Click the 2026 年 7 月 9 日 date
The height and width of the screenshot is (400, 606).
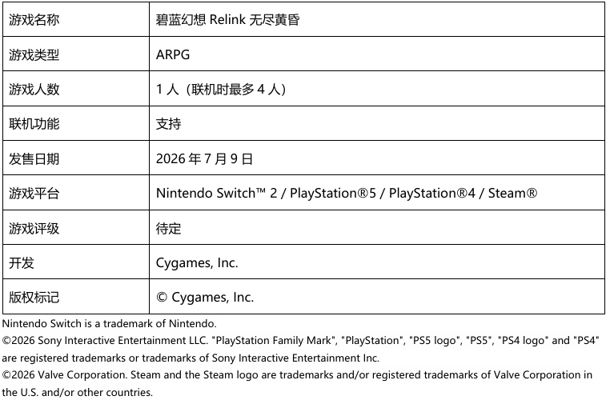pyautogui.click(x=204, y=158)
